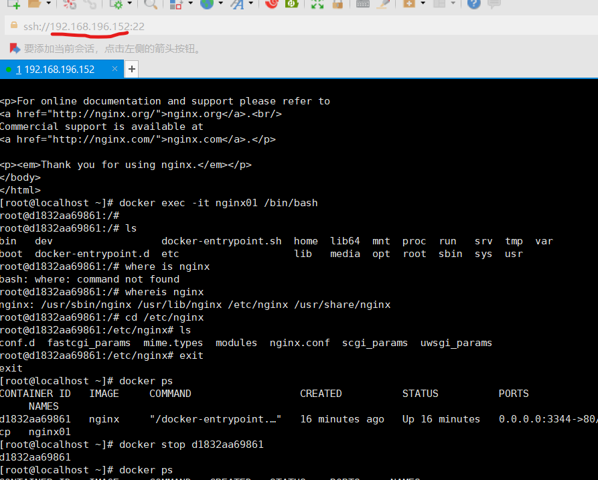Viewport: 598px width, 480px height.
Task: Click the 'STATUS' column header in the first docker ps output
Action: (x=421, y=394)
